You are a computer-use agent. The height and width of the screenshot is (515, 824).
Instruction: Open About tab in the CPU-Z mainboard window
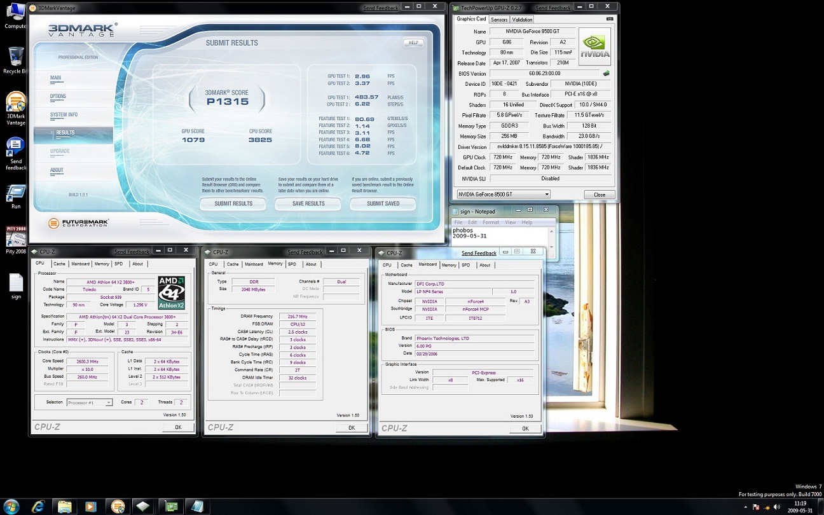pyautogui.click(x=485, y=265)
